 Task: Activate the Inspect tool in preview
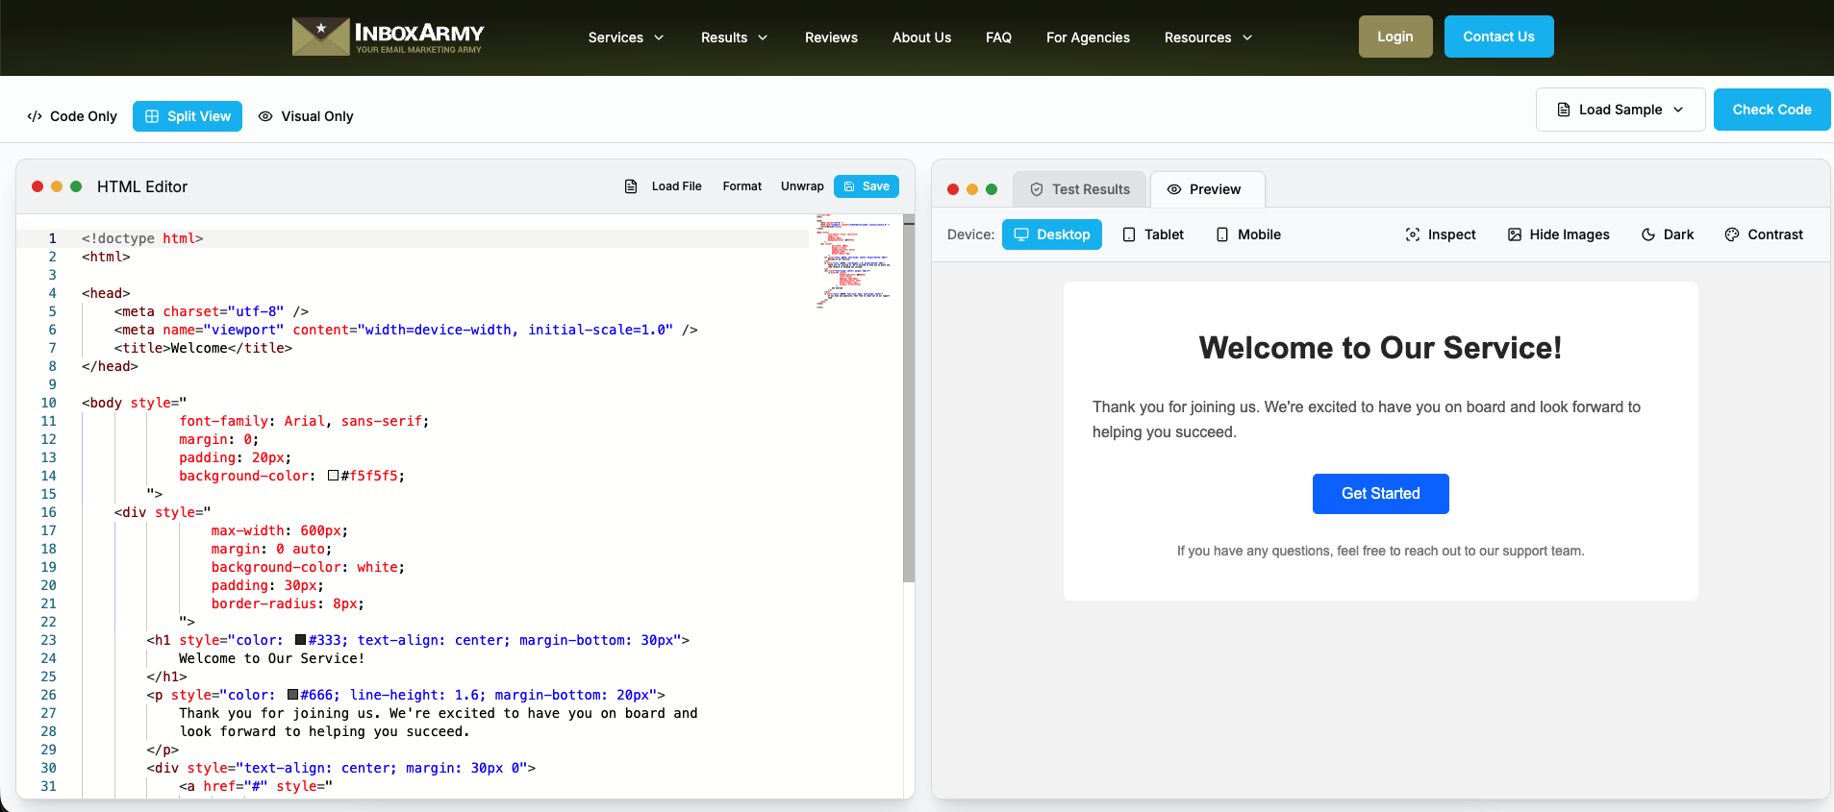(1440, 234)
